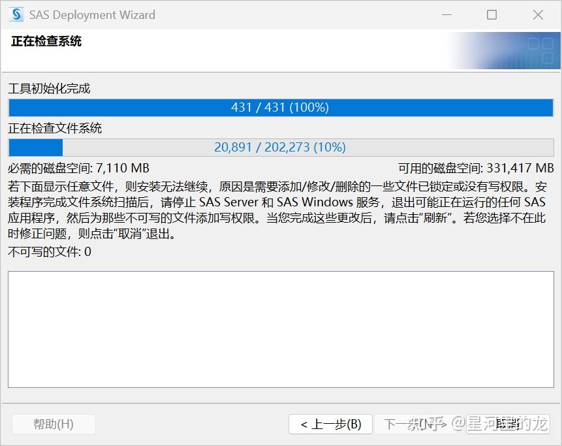Cancel installation with the 取消 button
562x446 pixels.
[509, 424]
